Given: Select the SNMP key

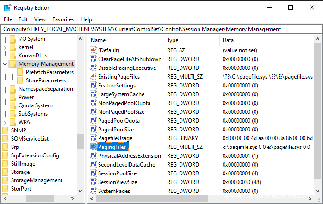Looking at the screenshot, I should [x=19, y=130].
